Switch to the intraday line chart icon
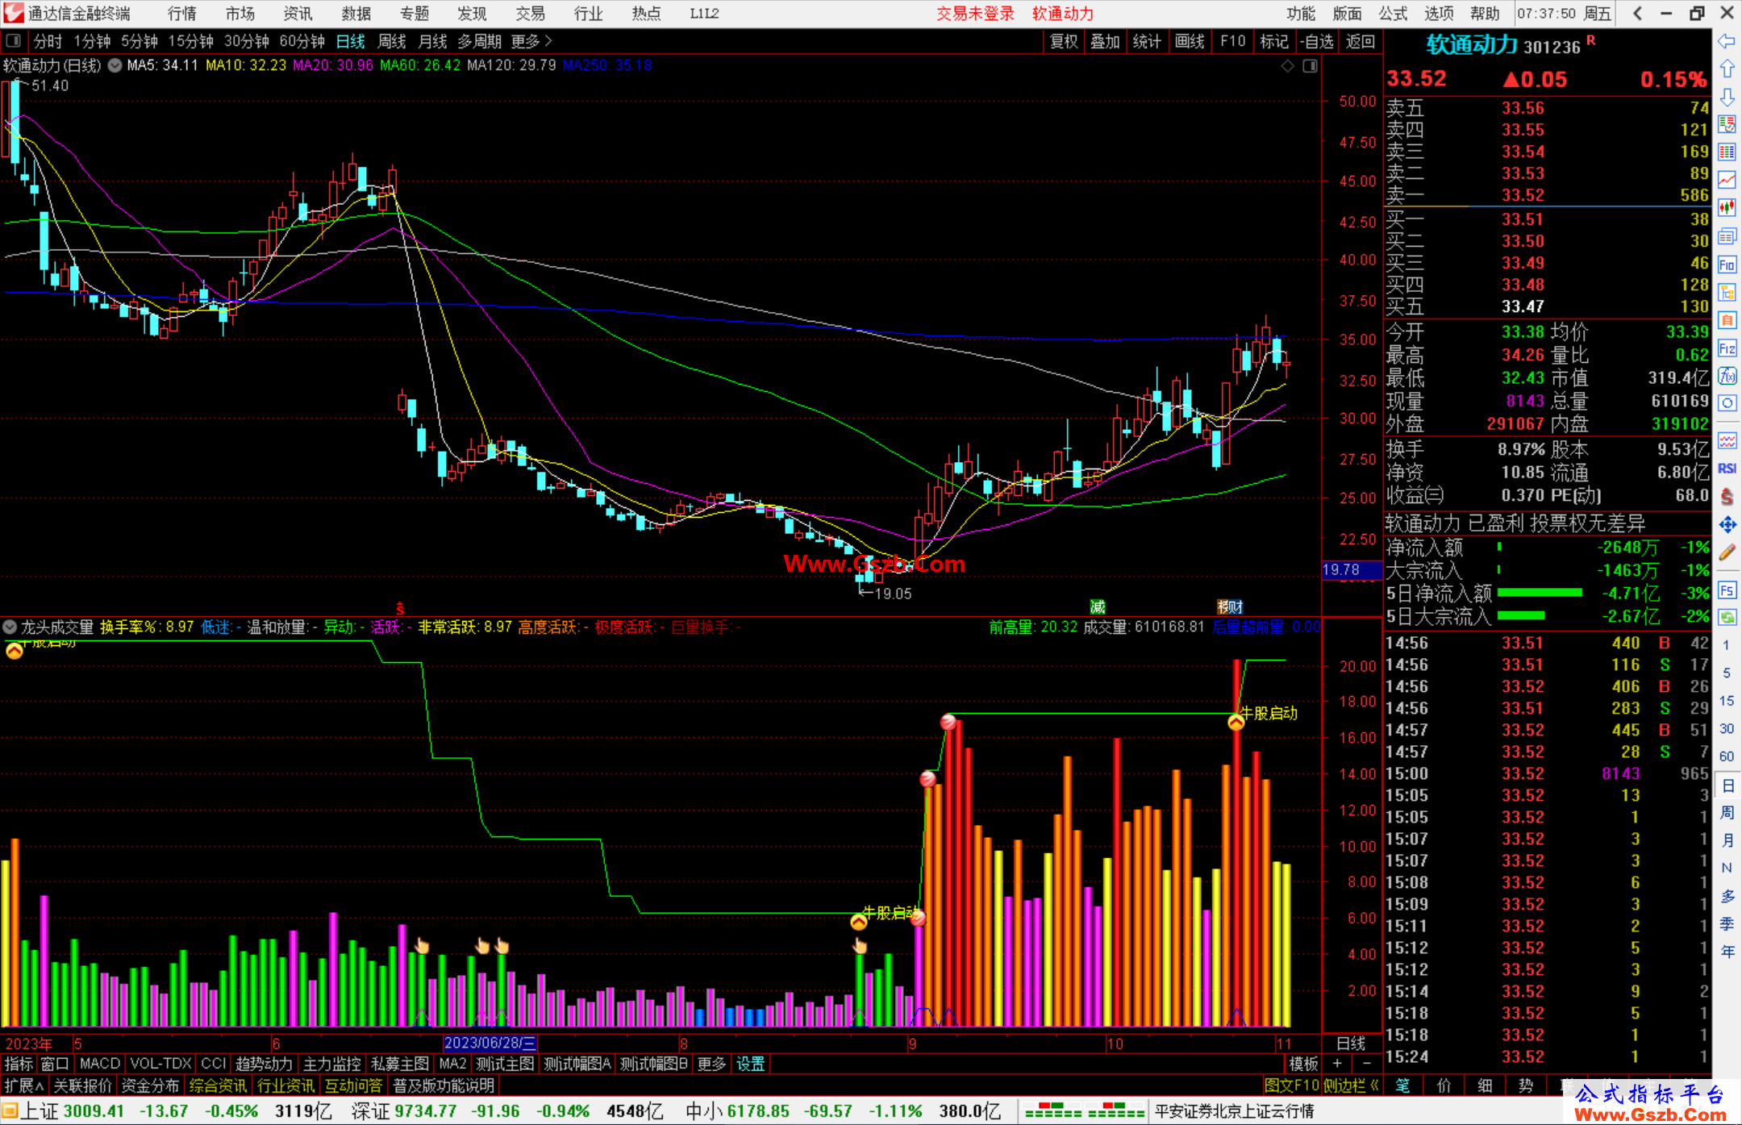 click(x=1727, y=181)
